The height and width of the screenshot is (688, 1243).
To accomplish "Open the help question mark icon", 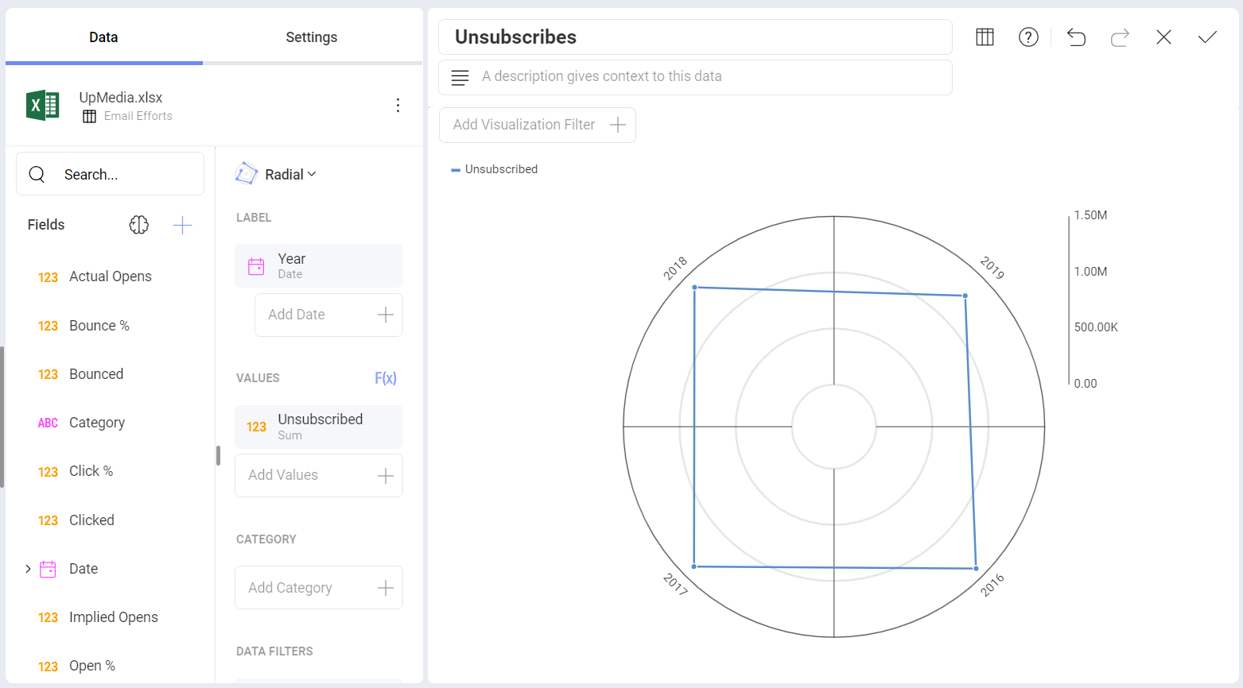I will pos(1028,37).
